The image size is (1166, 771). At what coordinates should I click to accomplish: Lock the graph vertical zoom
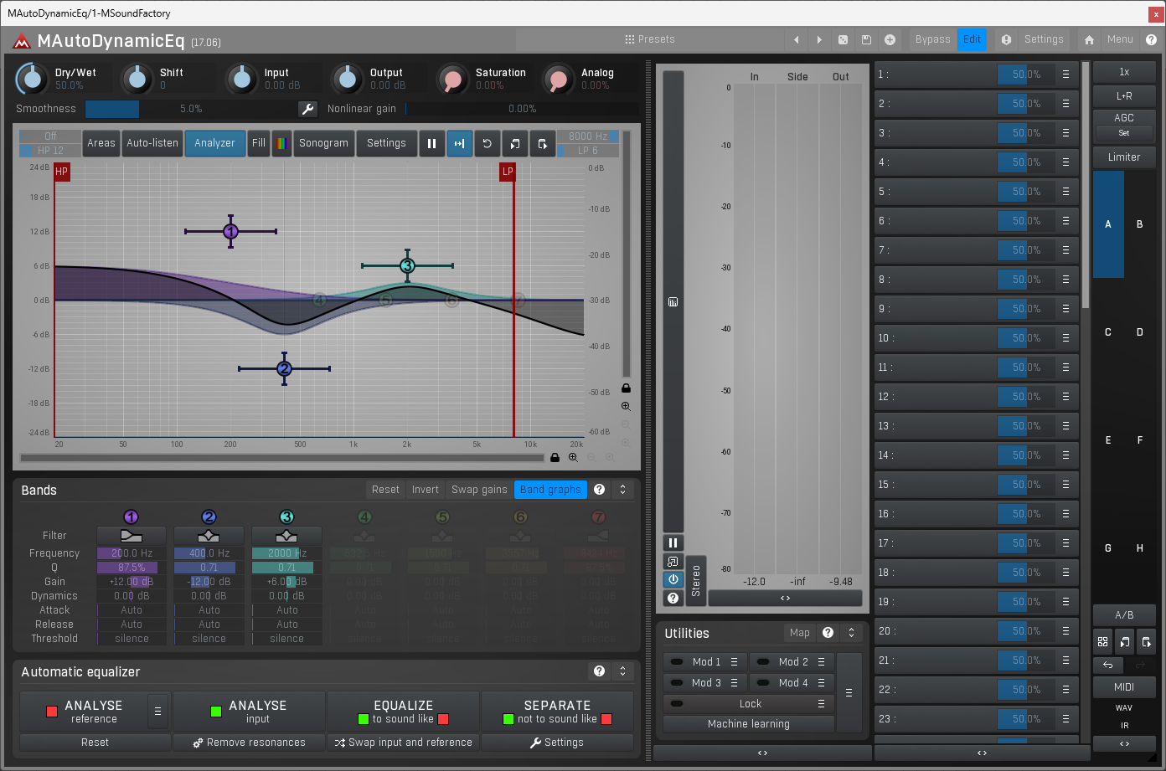pyautogui.click(x=626, y=388)
